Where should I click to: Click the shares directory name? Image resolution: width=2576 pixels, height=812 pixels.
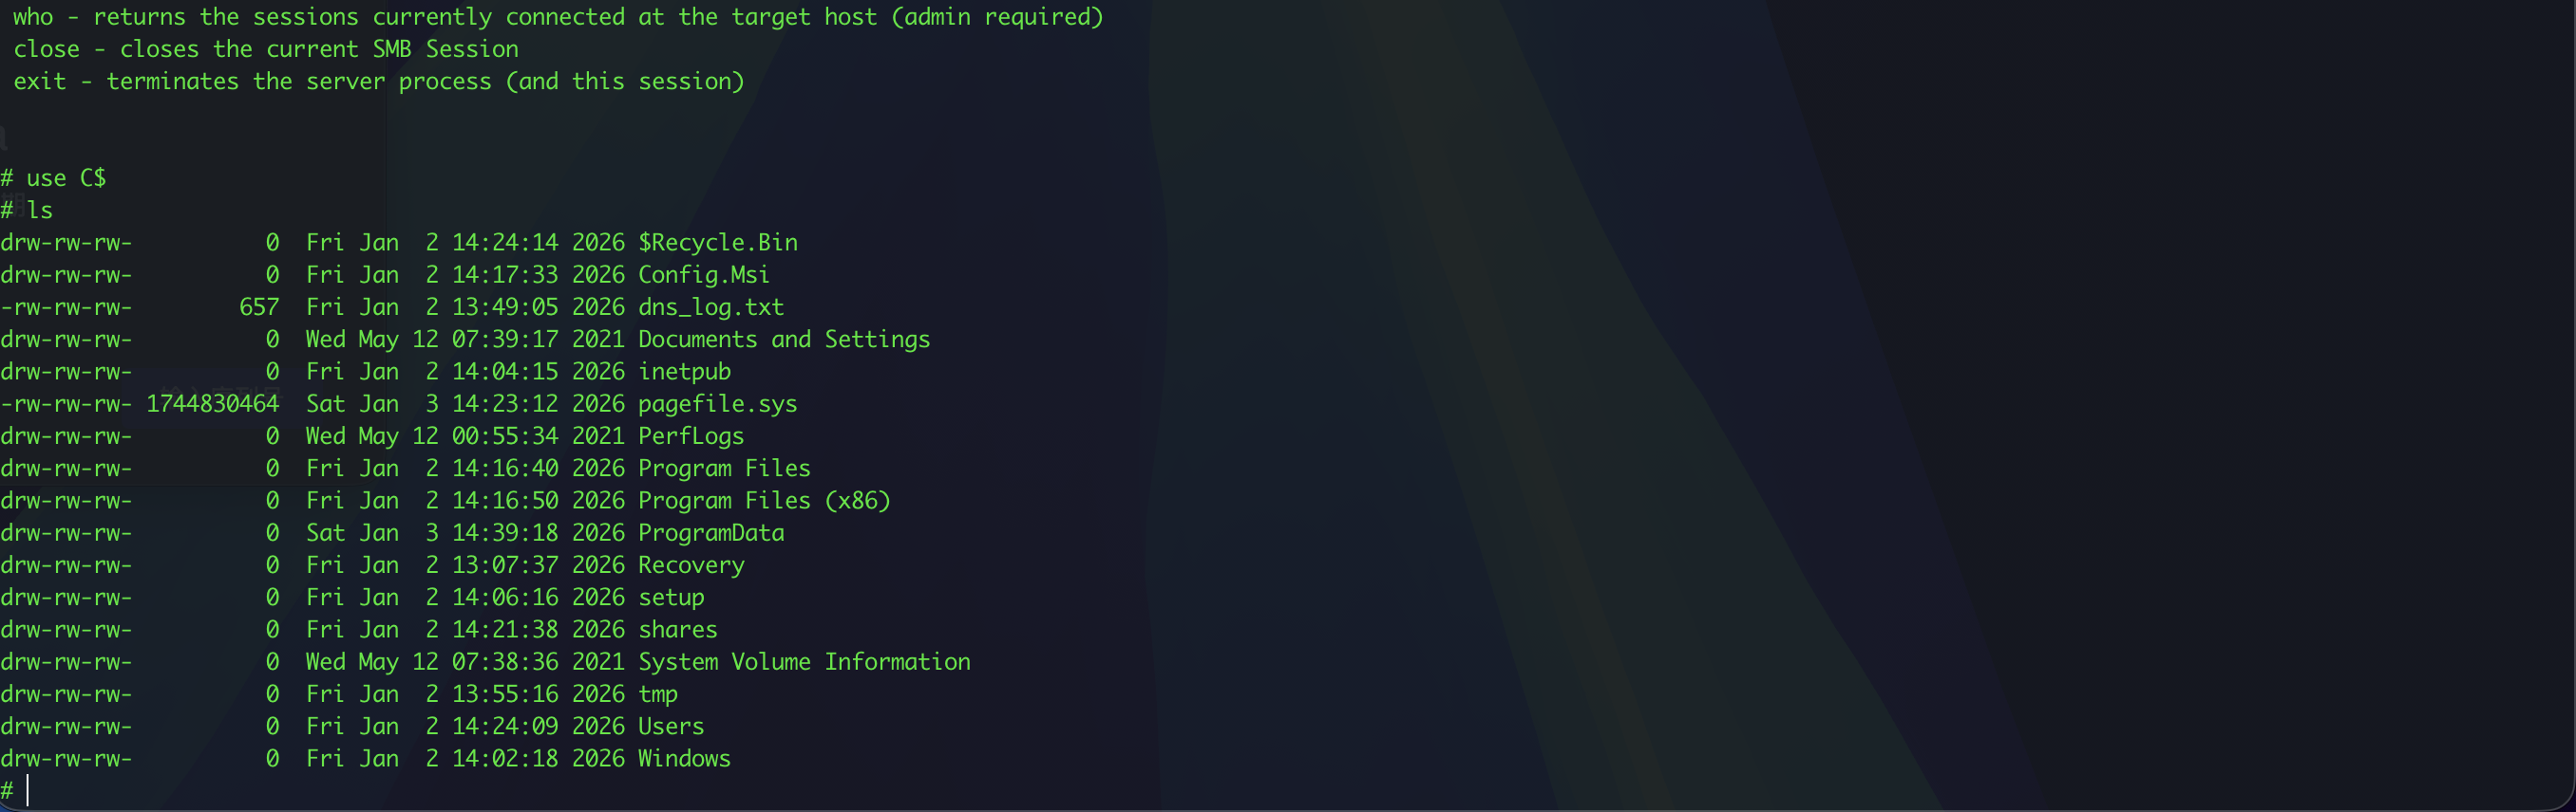[677, 630]
